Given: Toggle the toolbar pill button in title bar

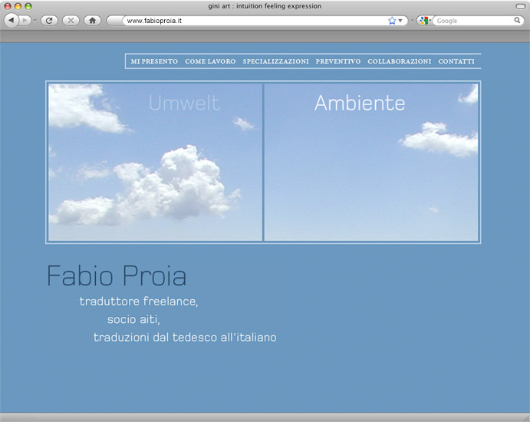Looking at the screenshot, I should (x=520, y=6).
